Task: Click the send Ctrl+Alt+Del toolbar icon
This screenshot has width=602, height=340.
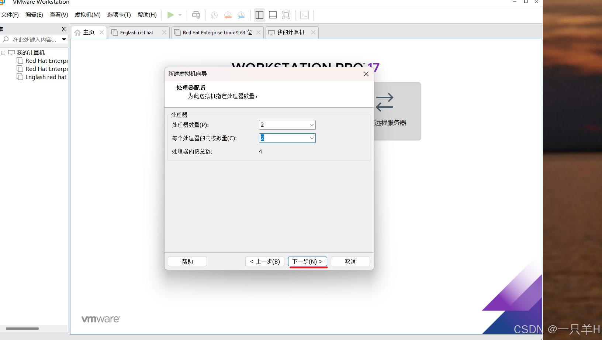Action: click(x=196, y=15)
